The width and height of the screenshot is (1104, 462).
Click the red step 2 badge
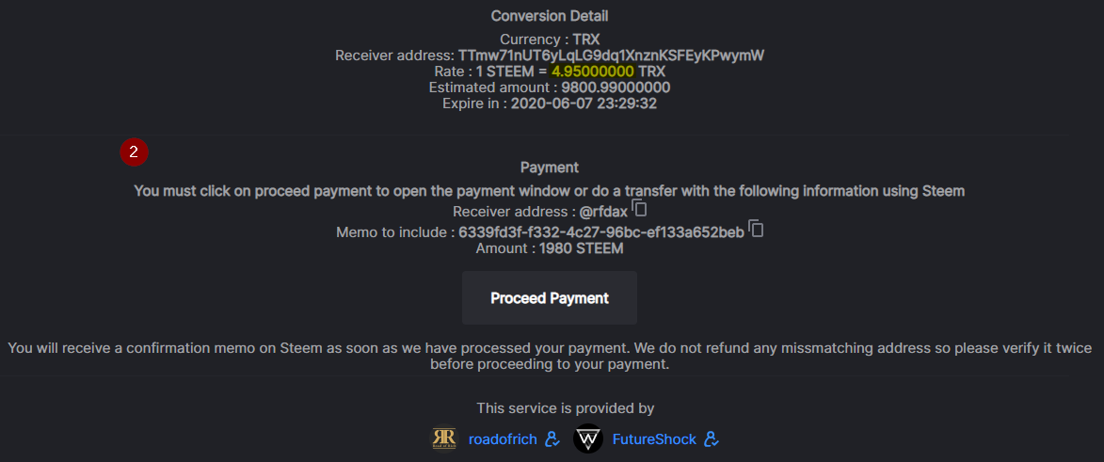[x=134, y=151]
